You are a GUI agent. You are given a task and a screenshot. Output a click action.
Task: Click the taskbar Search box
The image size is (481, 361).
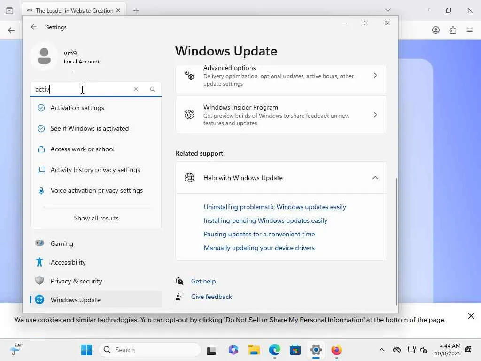150,350
